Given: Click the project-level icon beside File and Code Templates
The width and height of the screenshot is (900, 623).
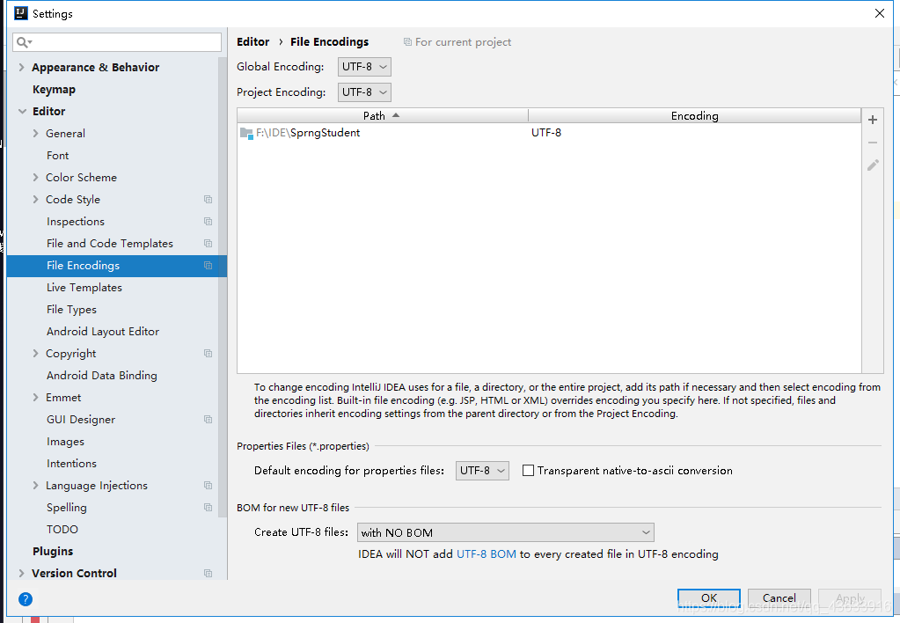Looking at the screenshot, I should (208, 244).
